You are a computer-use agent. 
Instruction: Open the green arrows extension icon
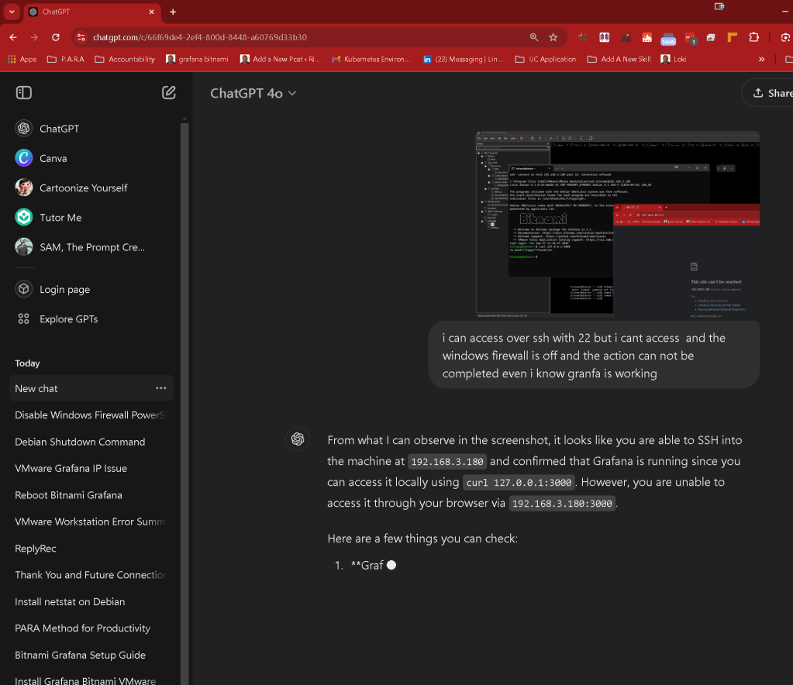tap(583, 37)
